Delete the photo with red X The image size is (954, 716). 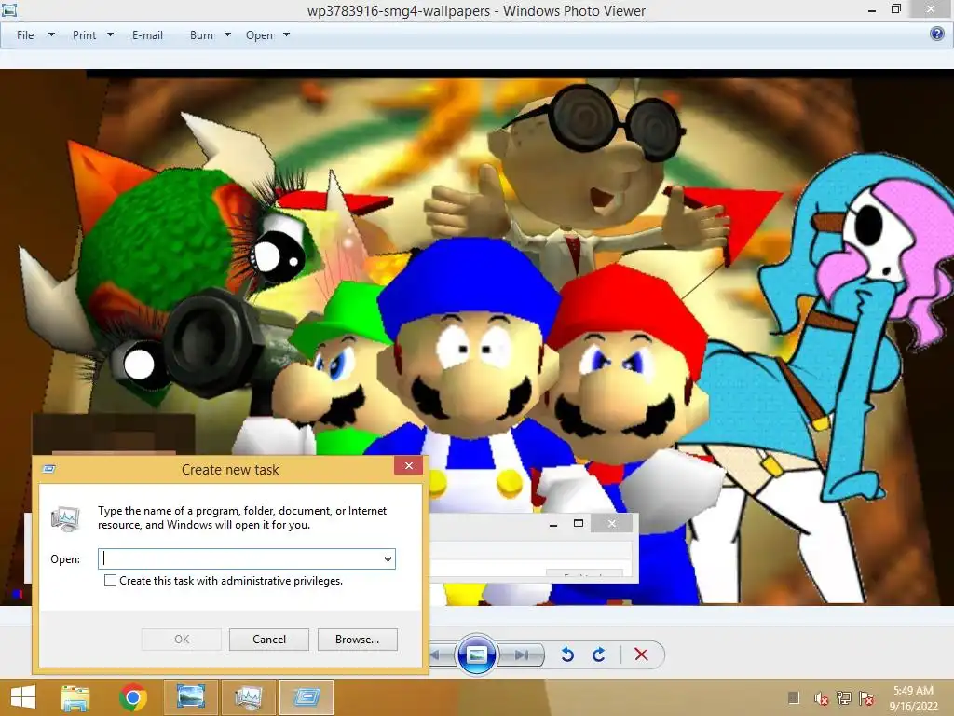coord(641,654)
